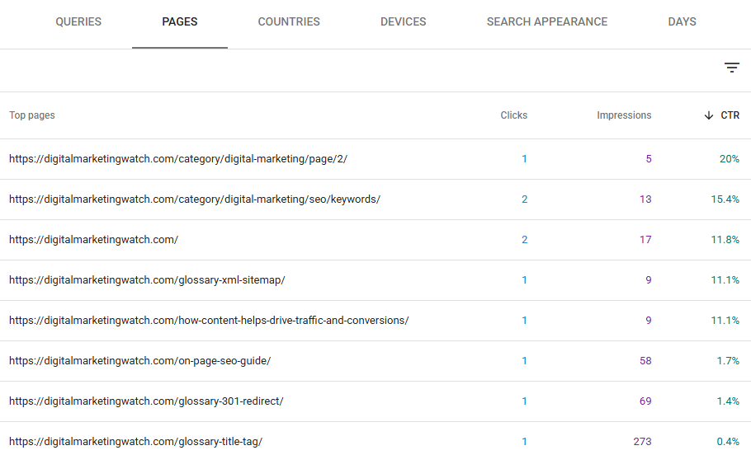This screenshot has width=751, height=455.
Task: Click clicks value 1 in glossary-xml-sitemap row
Action: (x=524, y=280)
